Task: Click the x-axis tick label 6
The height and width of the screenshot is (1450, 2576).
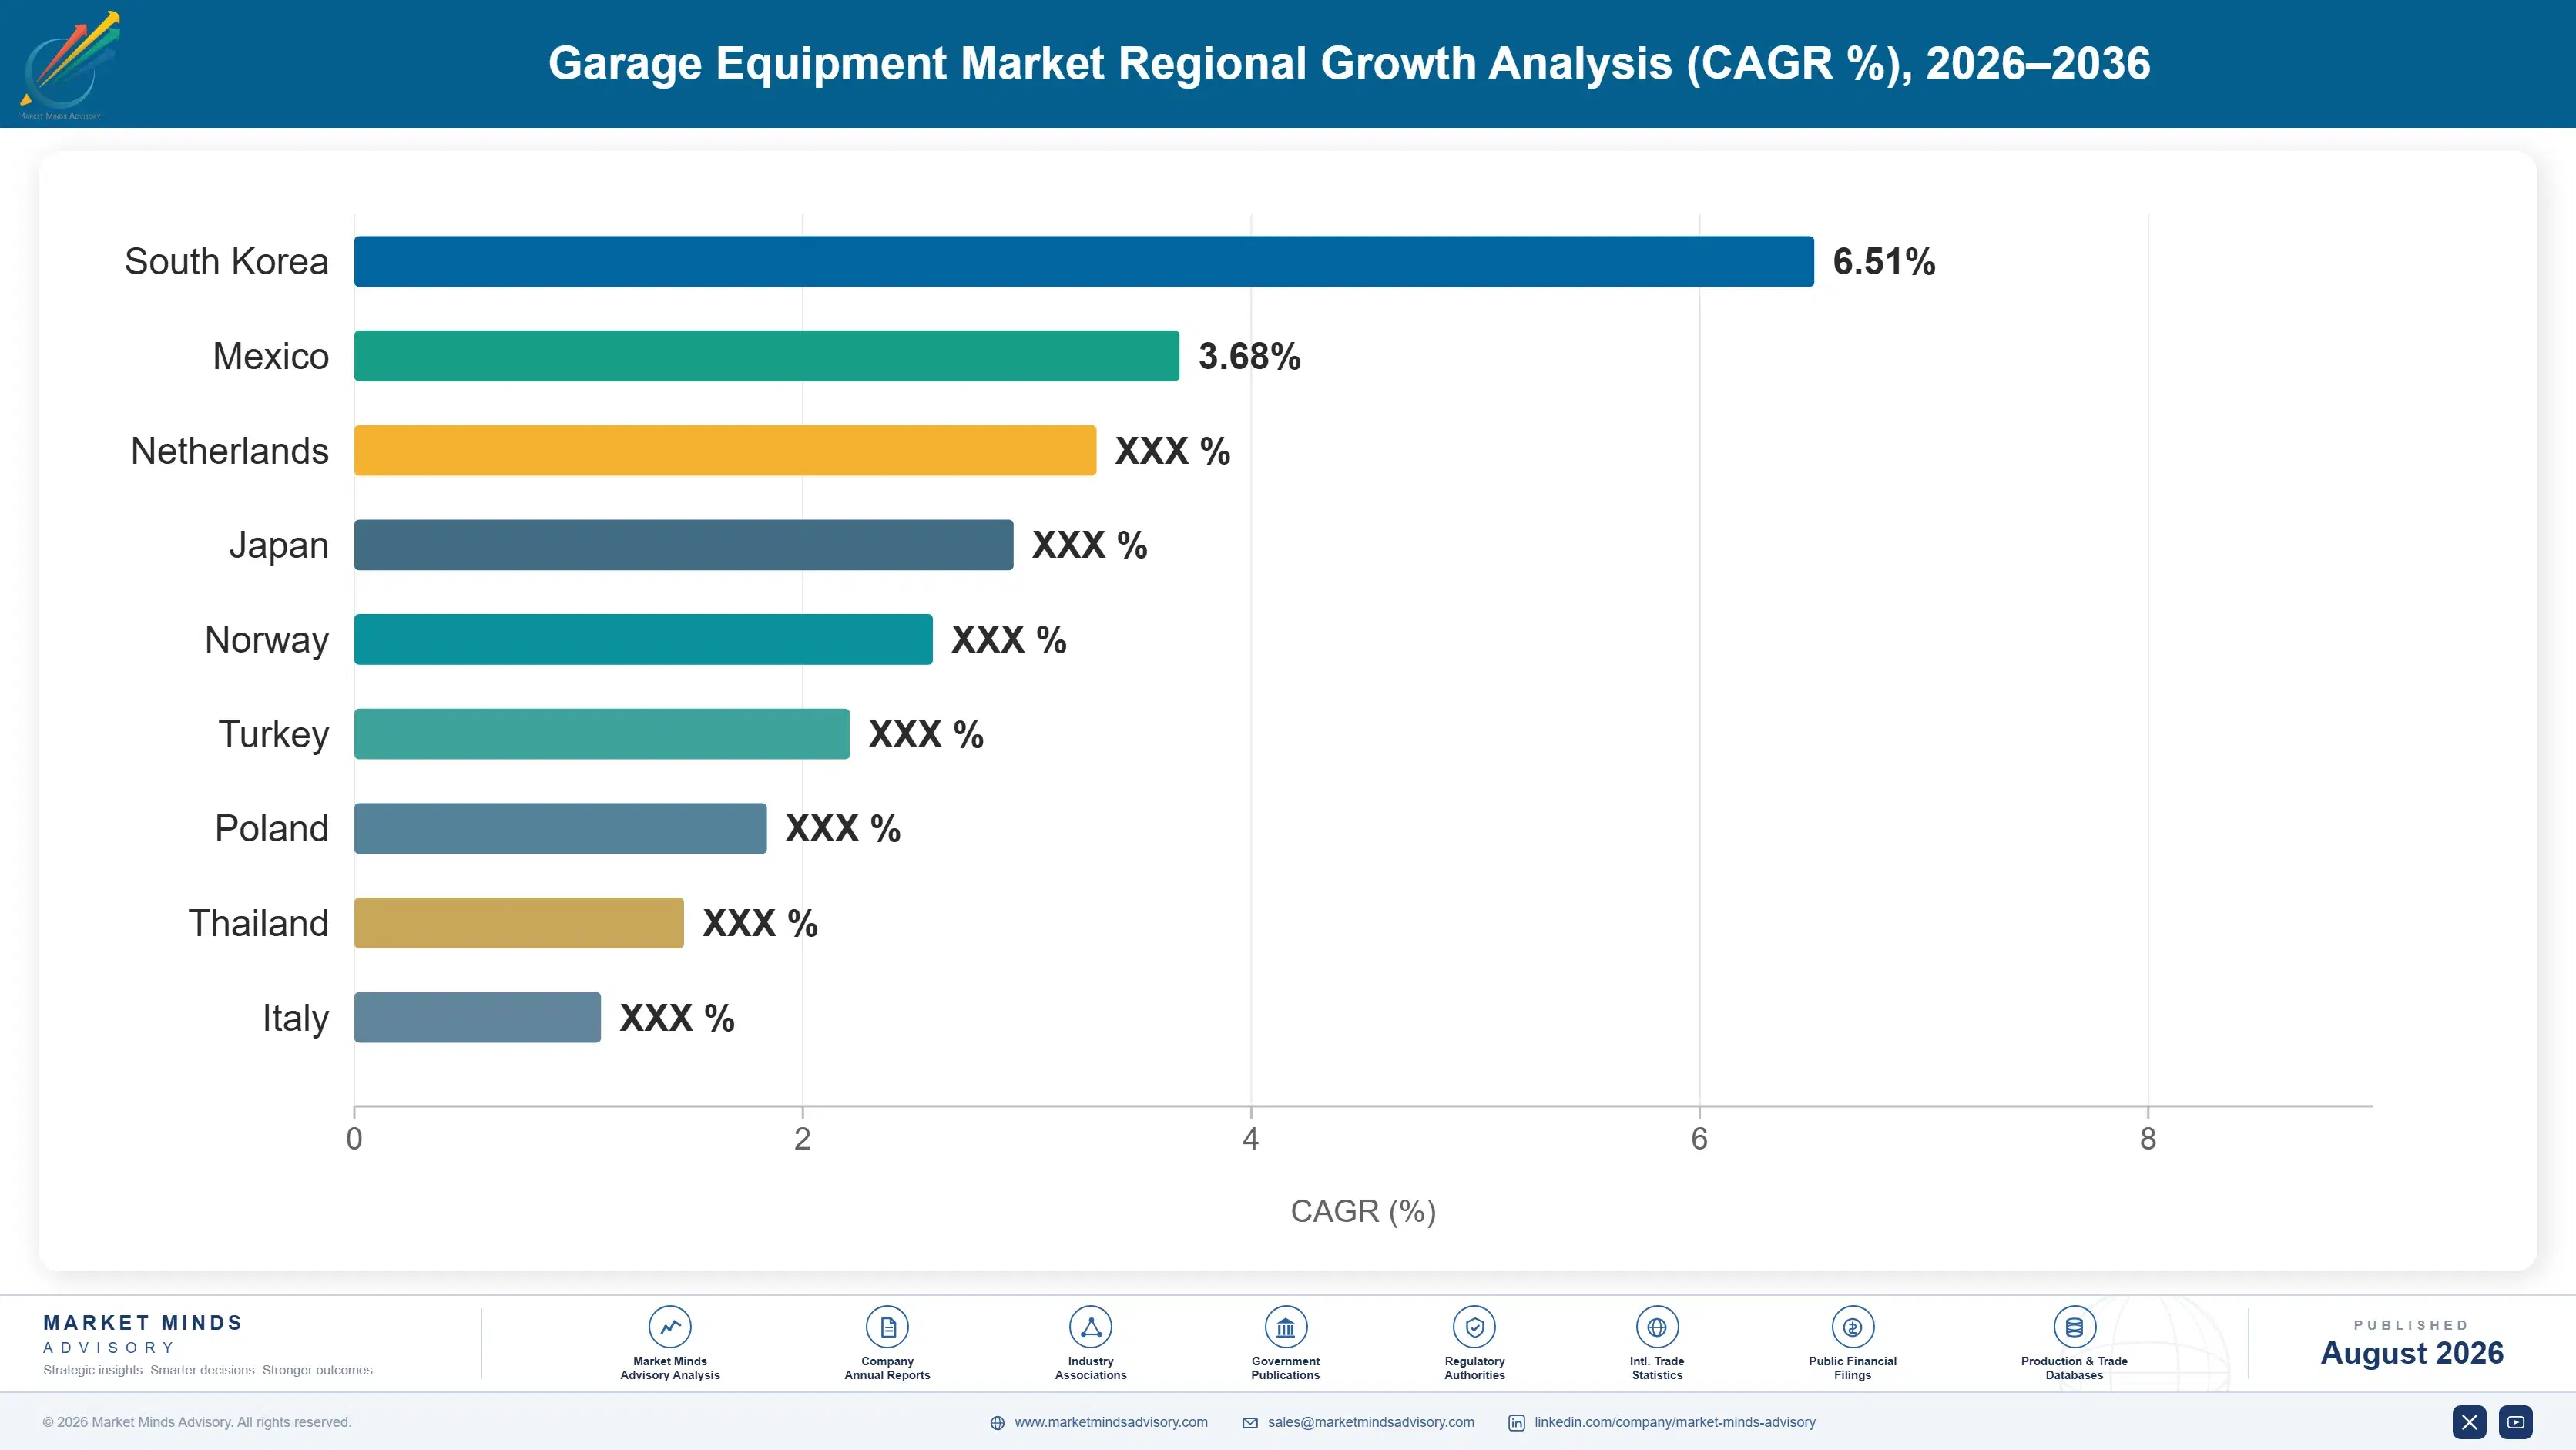Action: 1699,1139
